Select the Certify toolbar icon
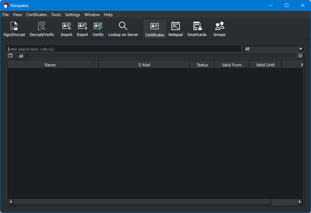 98,29
